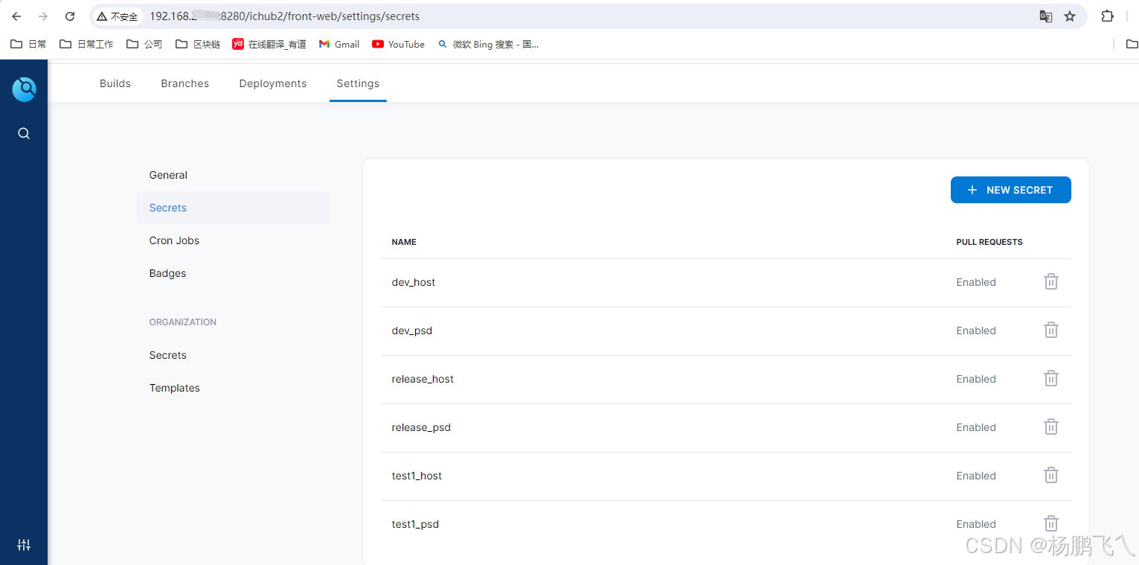Switch to the Deployments tab
The height and width of the screenshot is (565, 1139).
[273, 83]
